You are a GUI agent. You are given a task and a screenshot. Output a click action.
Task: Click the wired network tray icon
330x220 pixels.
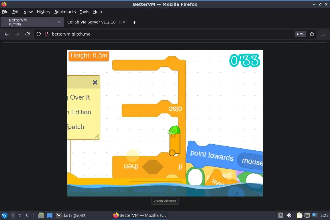[307, 215]
